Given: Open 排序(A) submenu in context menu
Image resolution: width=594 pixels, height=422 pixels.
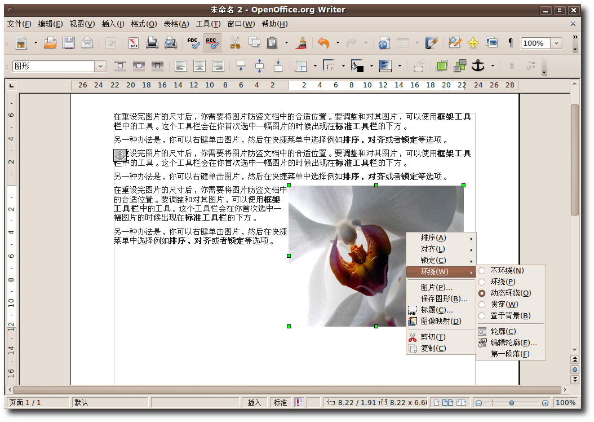Looking at the screenshot, I should (441, 238).
